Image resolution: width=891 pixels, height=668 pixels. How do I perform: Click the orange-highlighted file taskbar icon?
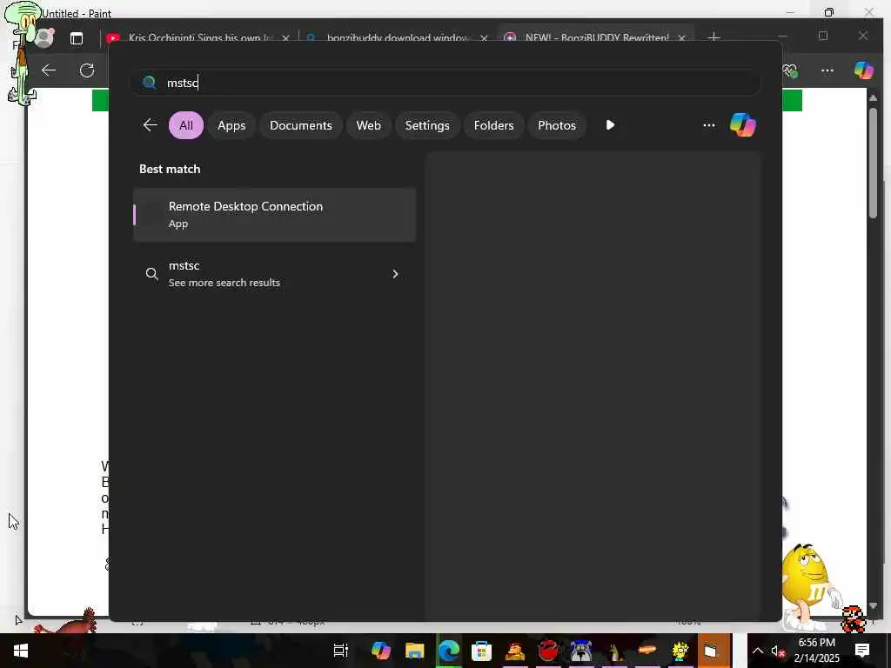coord(713,651)
